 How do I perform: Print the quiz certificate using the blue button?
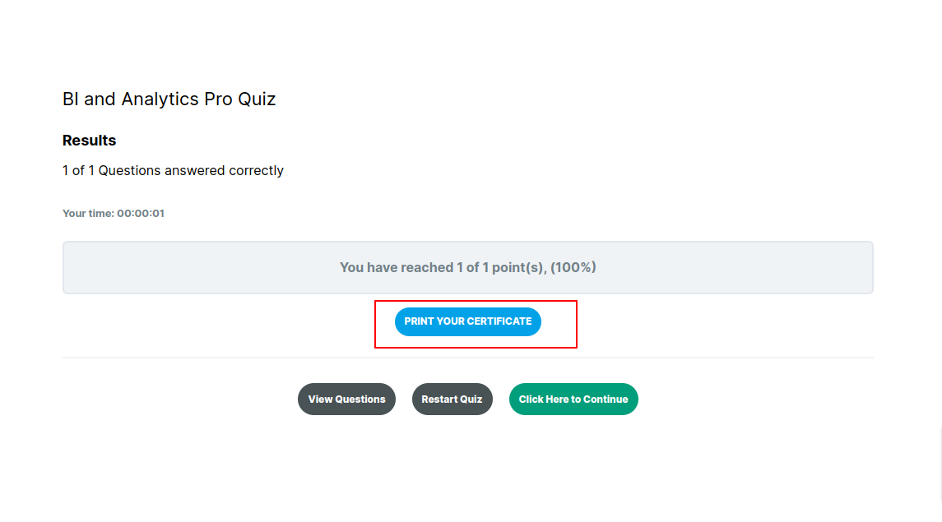[467, 321]
